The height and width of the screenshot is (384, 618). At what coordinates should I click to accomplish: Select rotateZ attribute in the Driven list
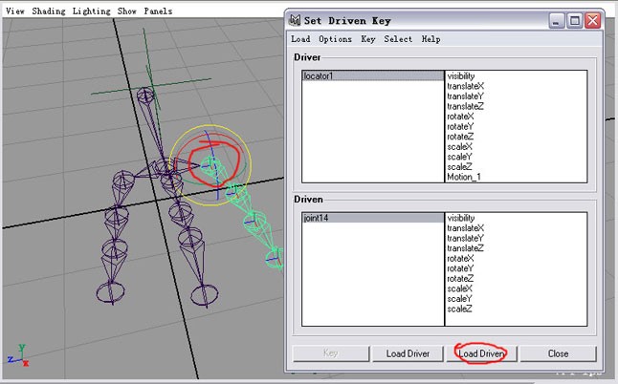(x=460, y=278)
